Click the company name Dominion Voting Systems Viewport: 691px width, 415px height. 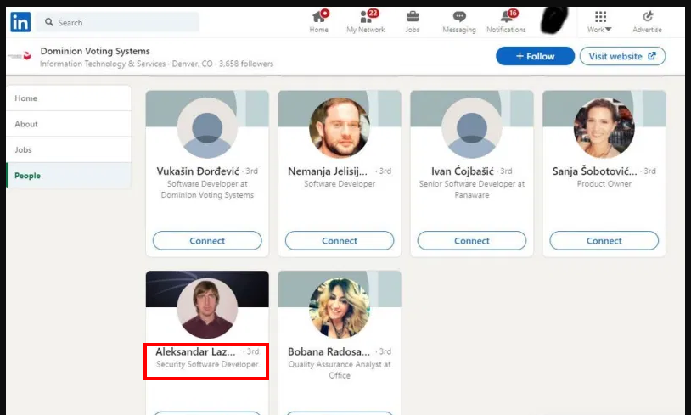coord(95,51)
